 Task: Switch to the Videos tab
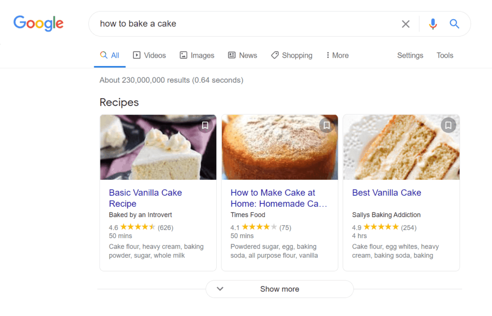pos(149,55)
